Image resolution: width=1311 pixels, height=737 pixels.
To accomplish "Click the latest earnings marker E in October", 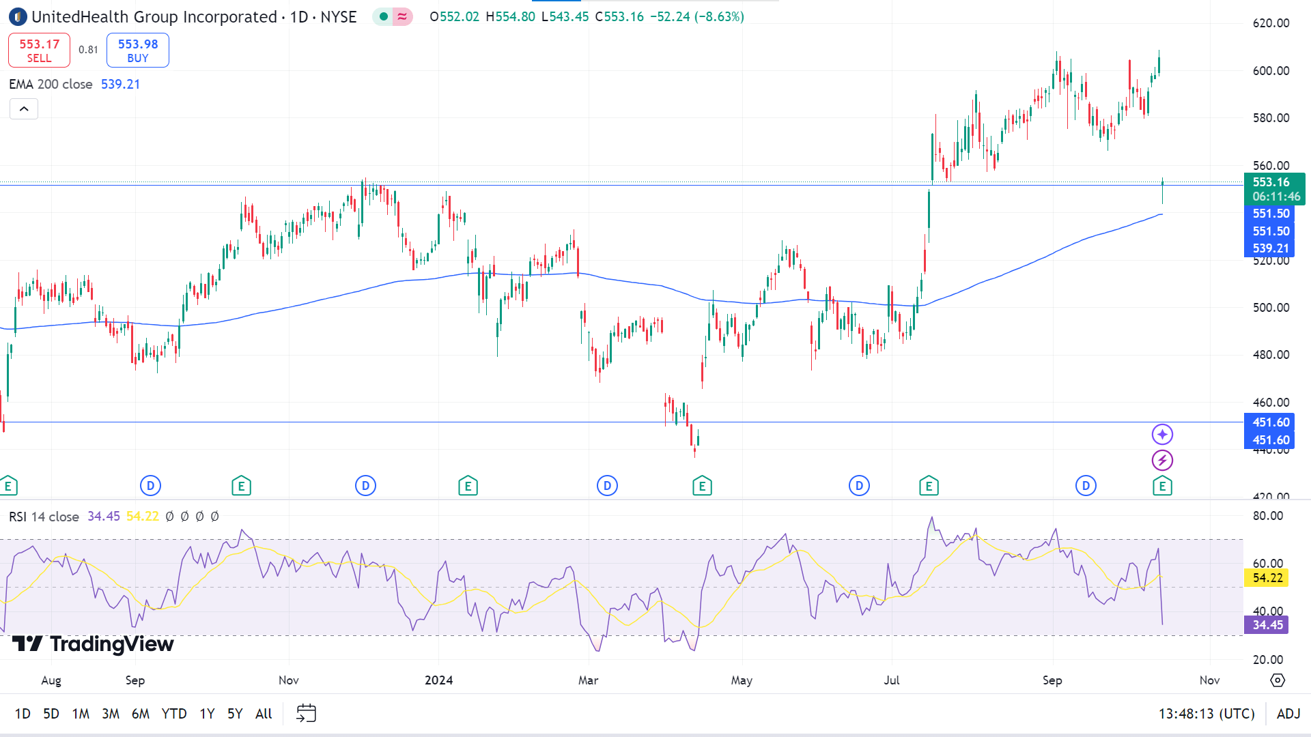I will [x=1162, y=486].
